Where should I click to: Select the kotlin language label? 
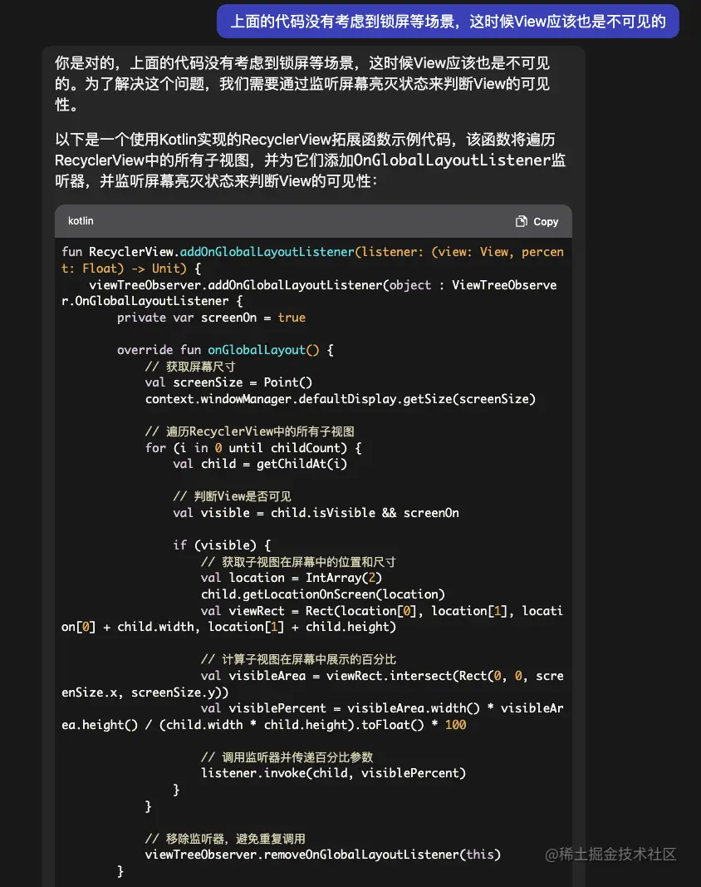(81, 221)
